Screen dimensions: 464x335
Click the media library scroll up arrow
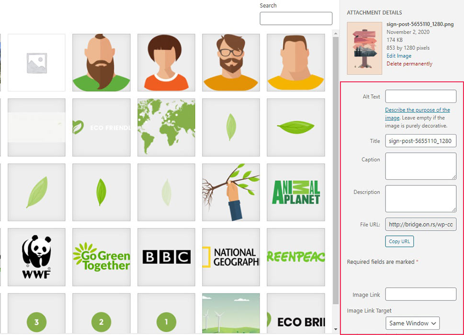tap(336, 33)
